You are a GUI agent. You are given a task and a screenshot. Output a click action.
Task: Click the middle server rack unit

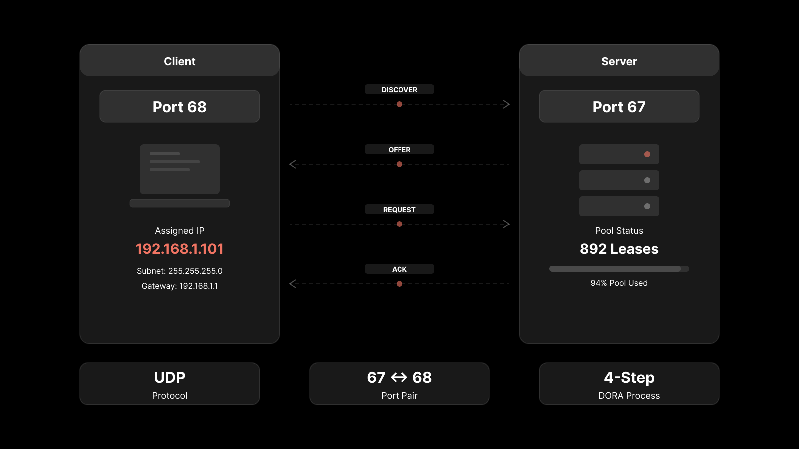[x=619, y=180]
